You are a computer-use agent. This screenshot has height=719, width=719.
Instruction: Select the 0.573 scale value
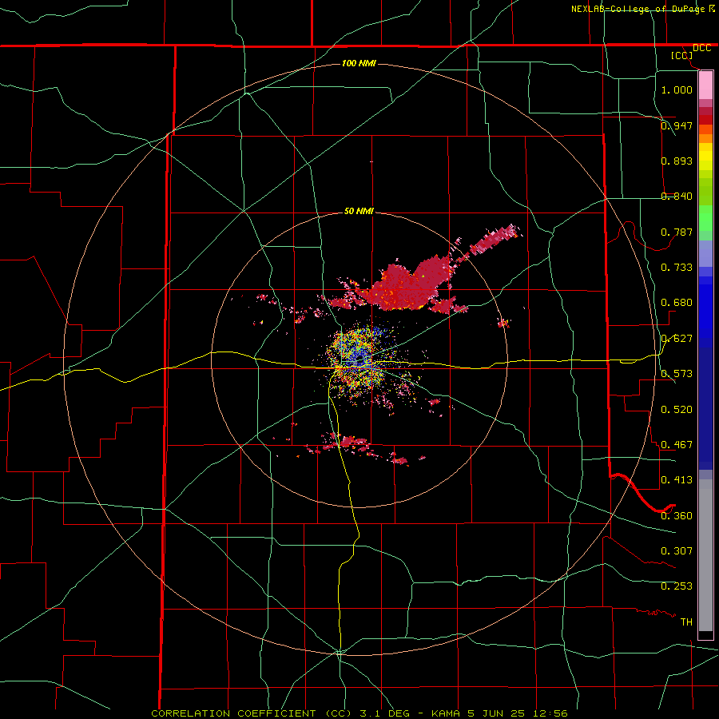point(677,373)
